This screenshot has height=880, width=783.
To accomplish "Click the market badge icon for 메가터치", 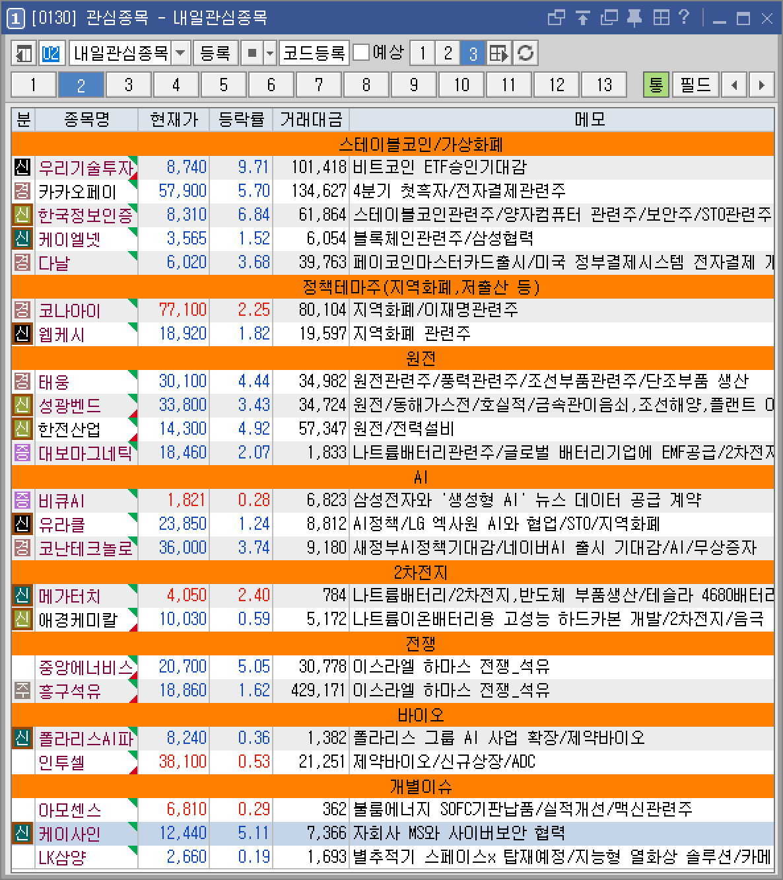I will [x=22, y=595].
